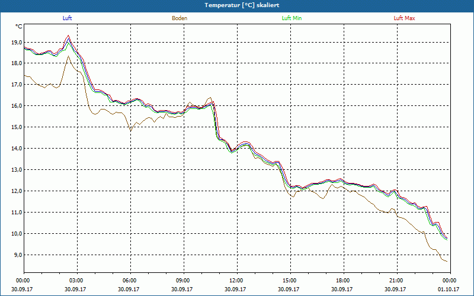This screenshot has height=296, width=474.
Task: Click the 06:00 time axis label
Action: tap(129, 281)
